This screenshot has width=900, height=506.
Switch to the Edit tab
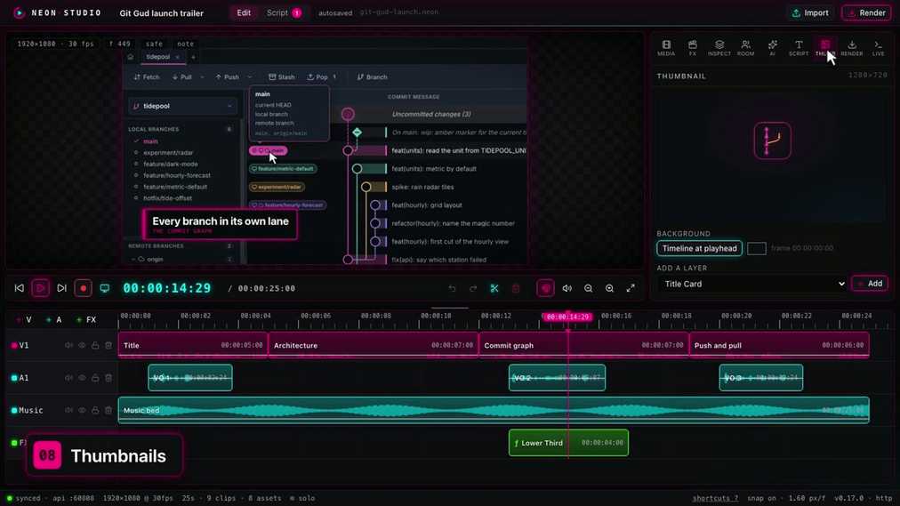pos(244,12)
